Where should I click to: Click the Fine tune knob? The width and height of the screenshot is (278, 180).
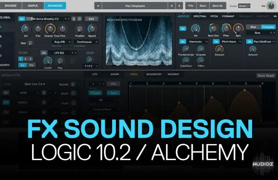click(63, 29)
